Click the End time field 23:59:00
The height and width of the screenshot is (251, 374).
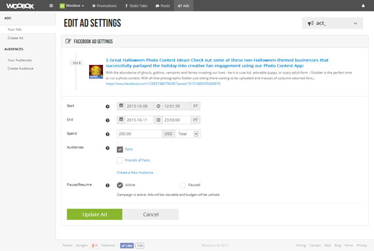coord(177,120)
